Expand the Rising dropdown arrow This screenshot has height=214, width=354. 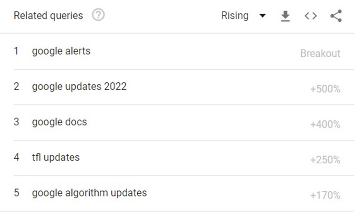tap(262, 16)
